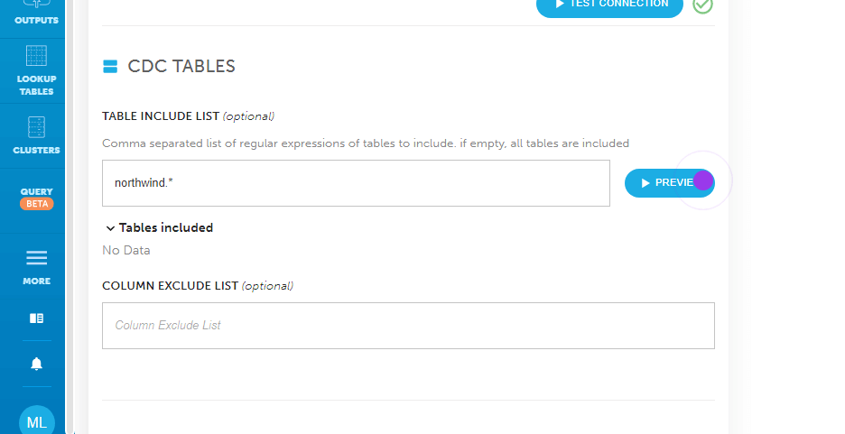This screenshot has width=845, height=434.
Task: Open the Query Beta page
Action: click(x=37, y=198)
